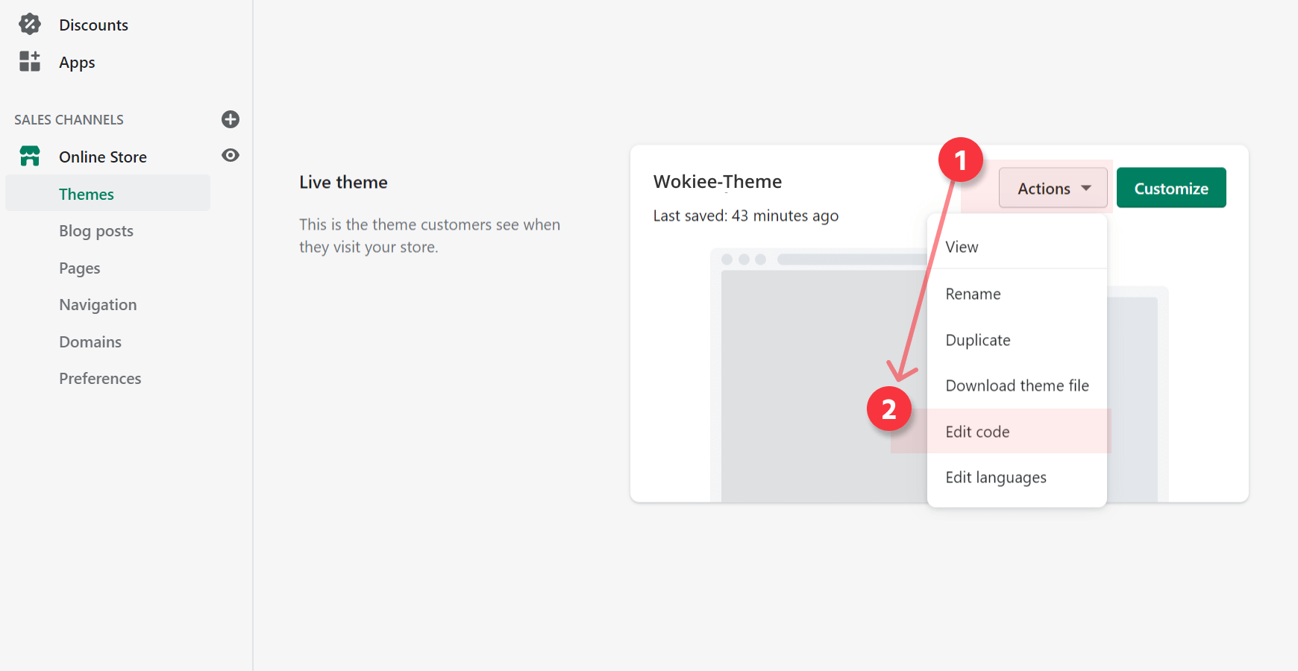This screenshot has height=671, width=1298.
Task: Click the Apps grid icon
Action: (30, 62)
